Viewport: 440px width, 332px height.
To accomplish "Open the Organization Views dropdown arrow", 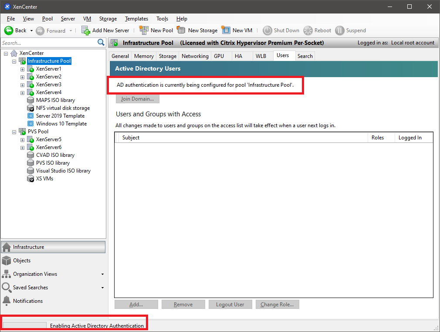I will coord(102,274).
